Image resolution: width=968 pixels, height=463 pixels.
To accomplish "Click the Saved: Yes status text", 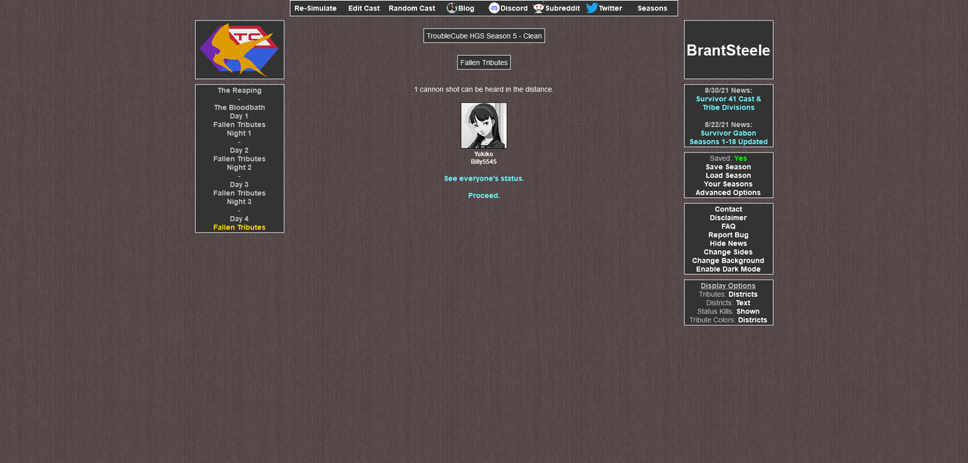I will coord(728,159).
